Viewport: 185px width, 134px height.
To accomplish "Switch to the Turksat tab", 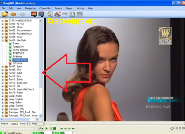I will 5,123.
